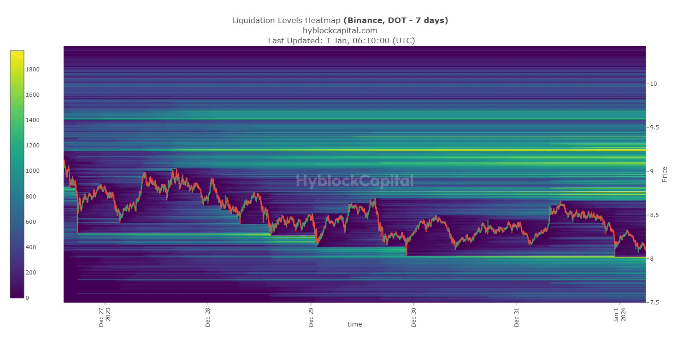Click the price axis tick 8

(651, 259)
